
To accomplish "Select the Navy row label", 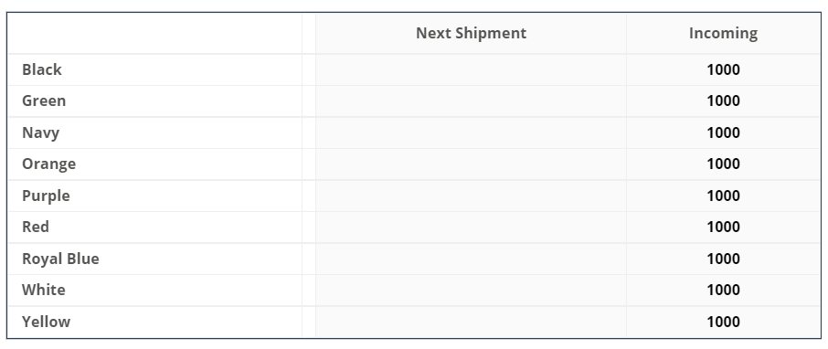I will pos(40,132).
